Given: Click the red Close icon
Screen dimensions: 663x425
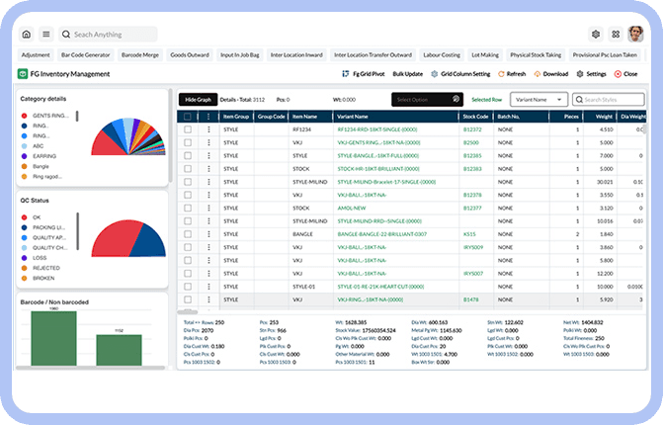Looking at the screenshot, I should 618,73.
